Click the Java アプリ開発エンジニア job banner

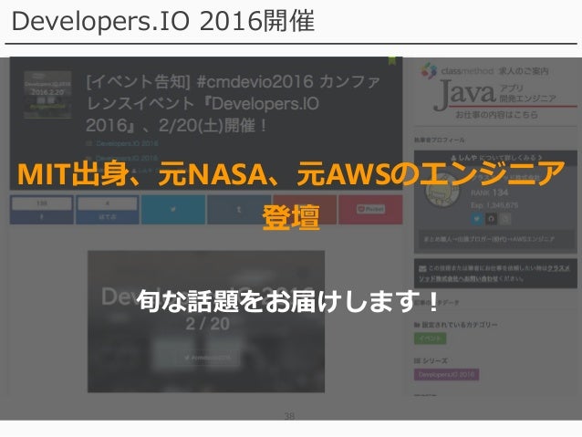tap(495, 91)
